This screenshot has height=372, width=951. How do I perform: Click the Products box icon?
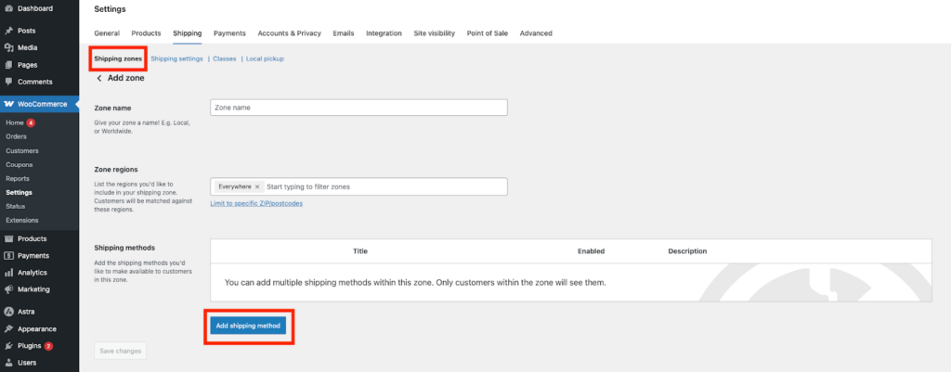tap(9, 238)
